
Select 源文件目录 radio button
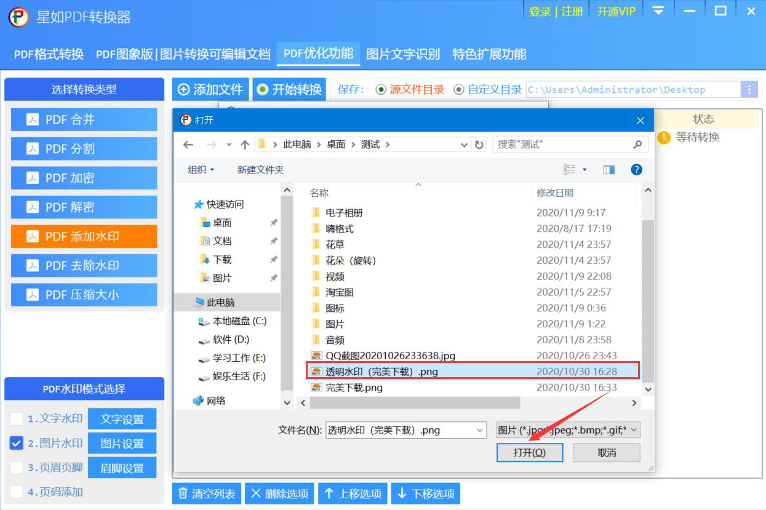(x=381, y=89)
